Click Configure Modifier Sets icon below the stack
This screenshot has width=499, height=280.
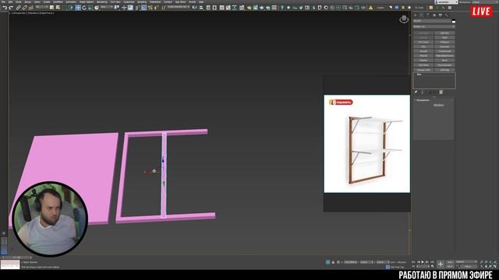click(x=441, y=92)
